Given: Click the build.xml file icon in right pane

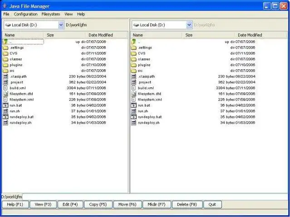Looking at the screenshot, I should pyautogui.click(x=134, y=88).
